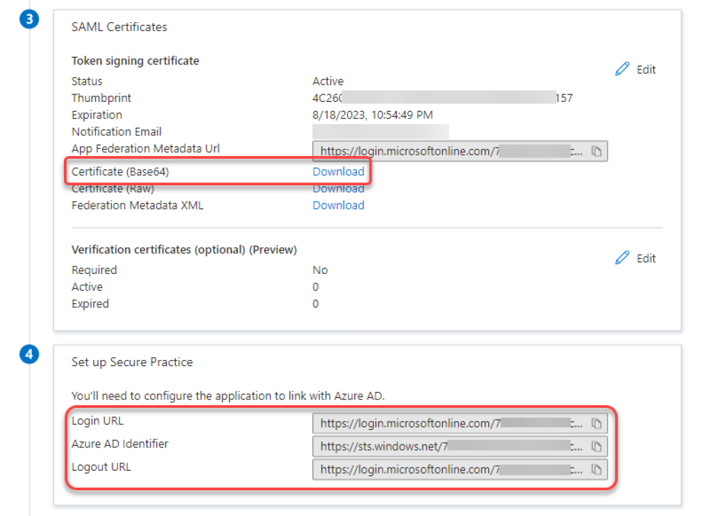The height and width of the screenshot is (516, 711).
Task: Copy the Logout URL to clipboard
Action: click(596, 470)
